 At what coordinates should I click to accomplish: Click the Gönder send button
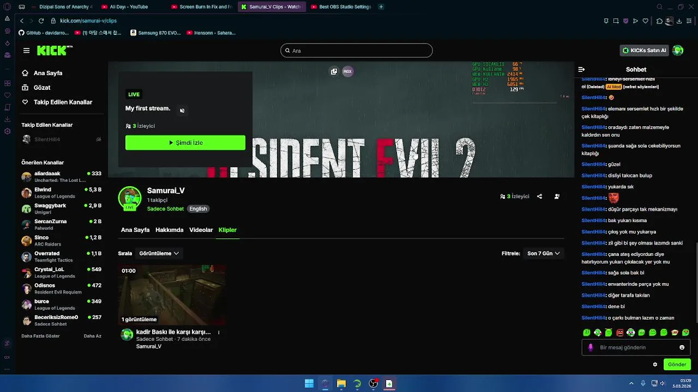(x=677, y=365)
